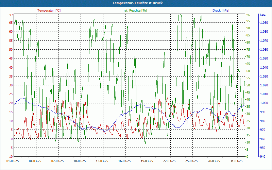Click the humidity axis value 75

(x=248, y=50)
